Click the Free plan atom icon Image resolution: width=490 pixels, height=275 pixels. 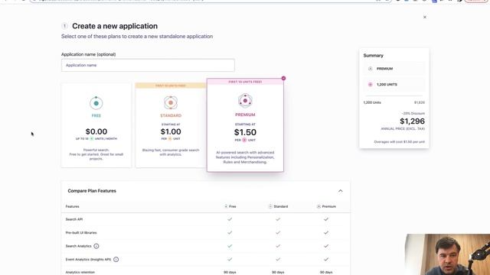click(96, 103)
